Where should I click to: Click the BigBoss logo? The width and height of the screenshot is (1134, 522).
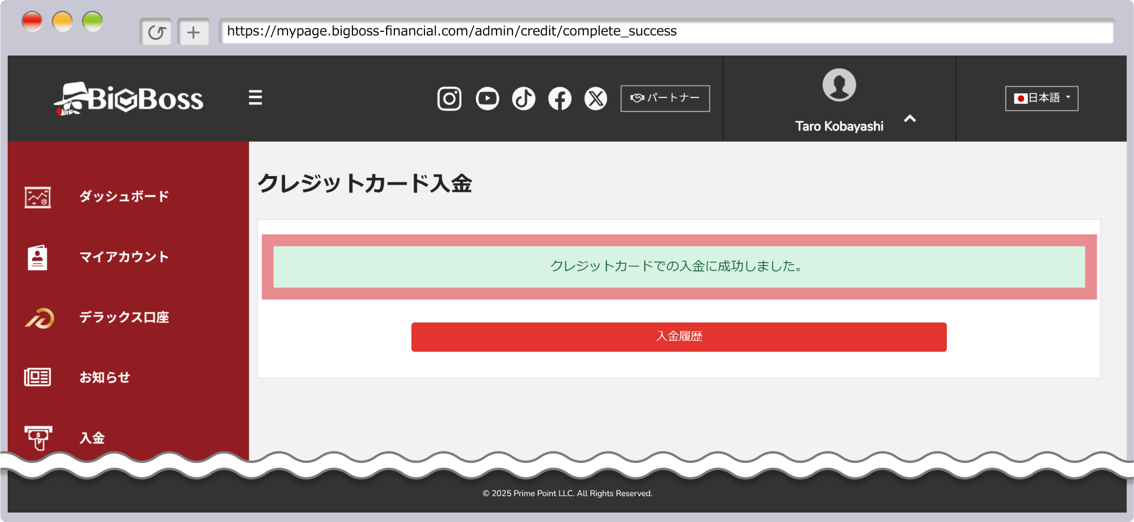tap(129, 99)
